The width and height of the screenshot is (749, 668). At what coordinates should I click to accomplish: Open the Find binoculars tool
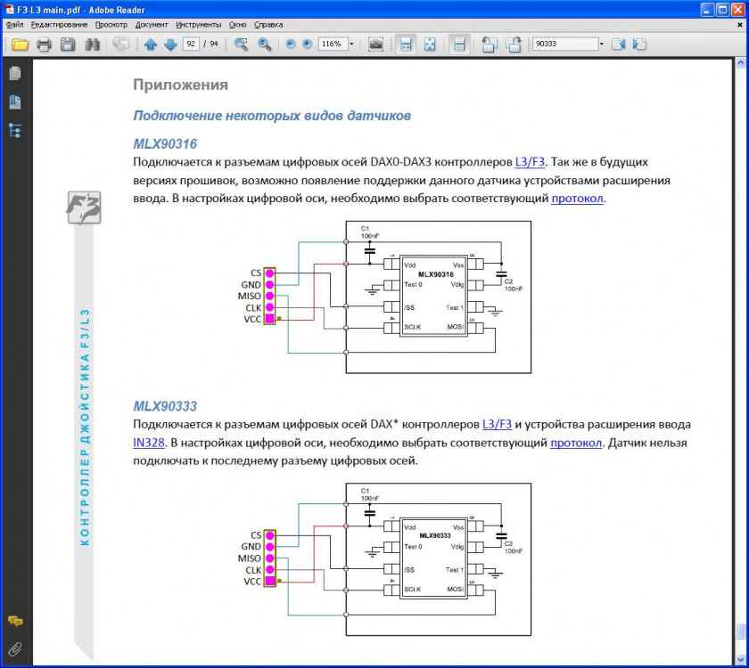tap(90, 45)
